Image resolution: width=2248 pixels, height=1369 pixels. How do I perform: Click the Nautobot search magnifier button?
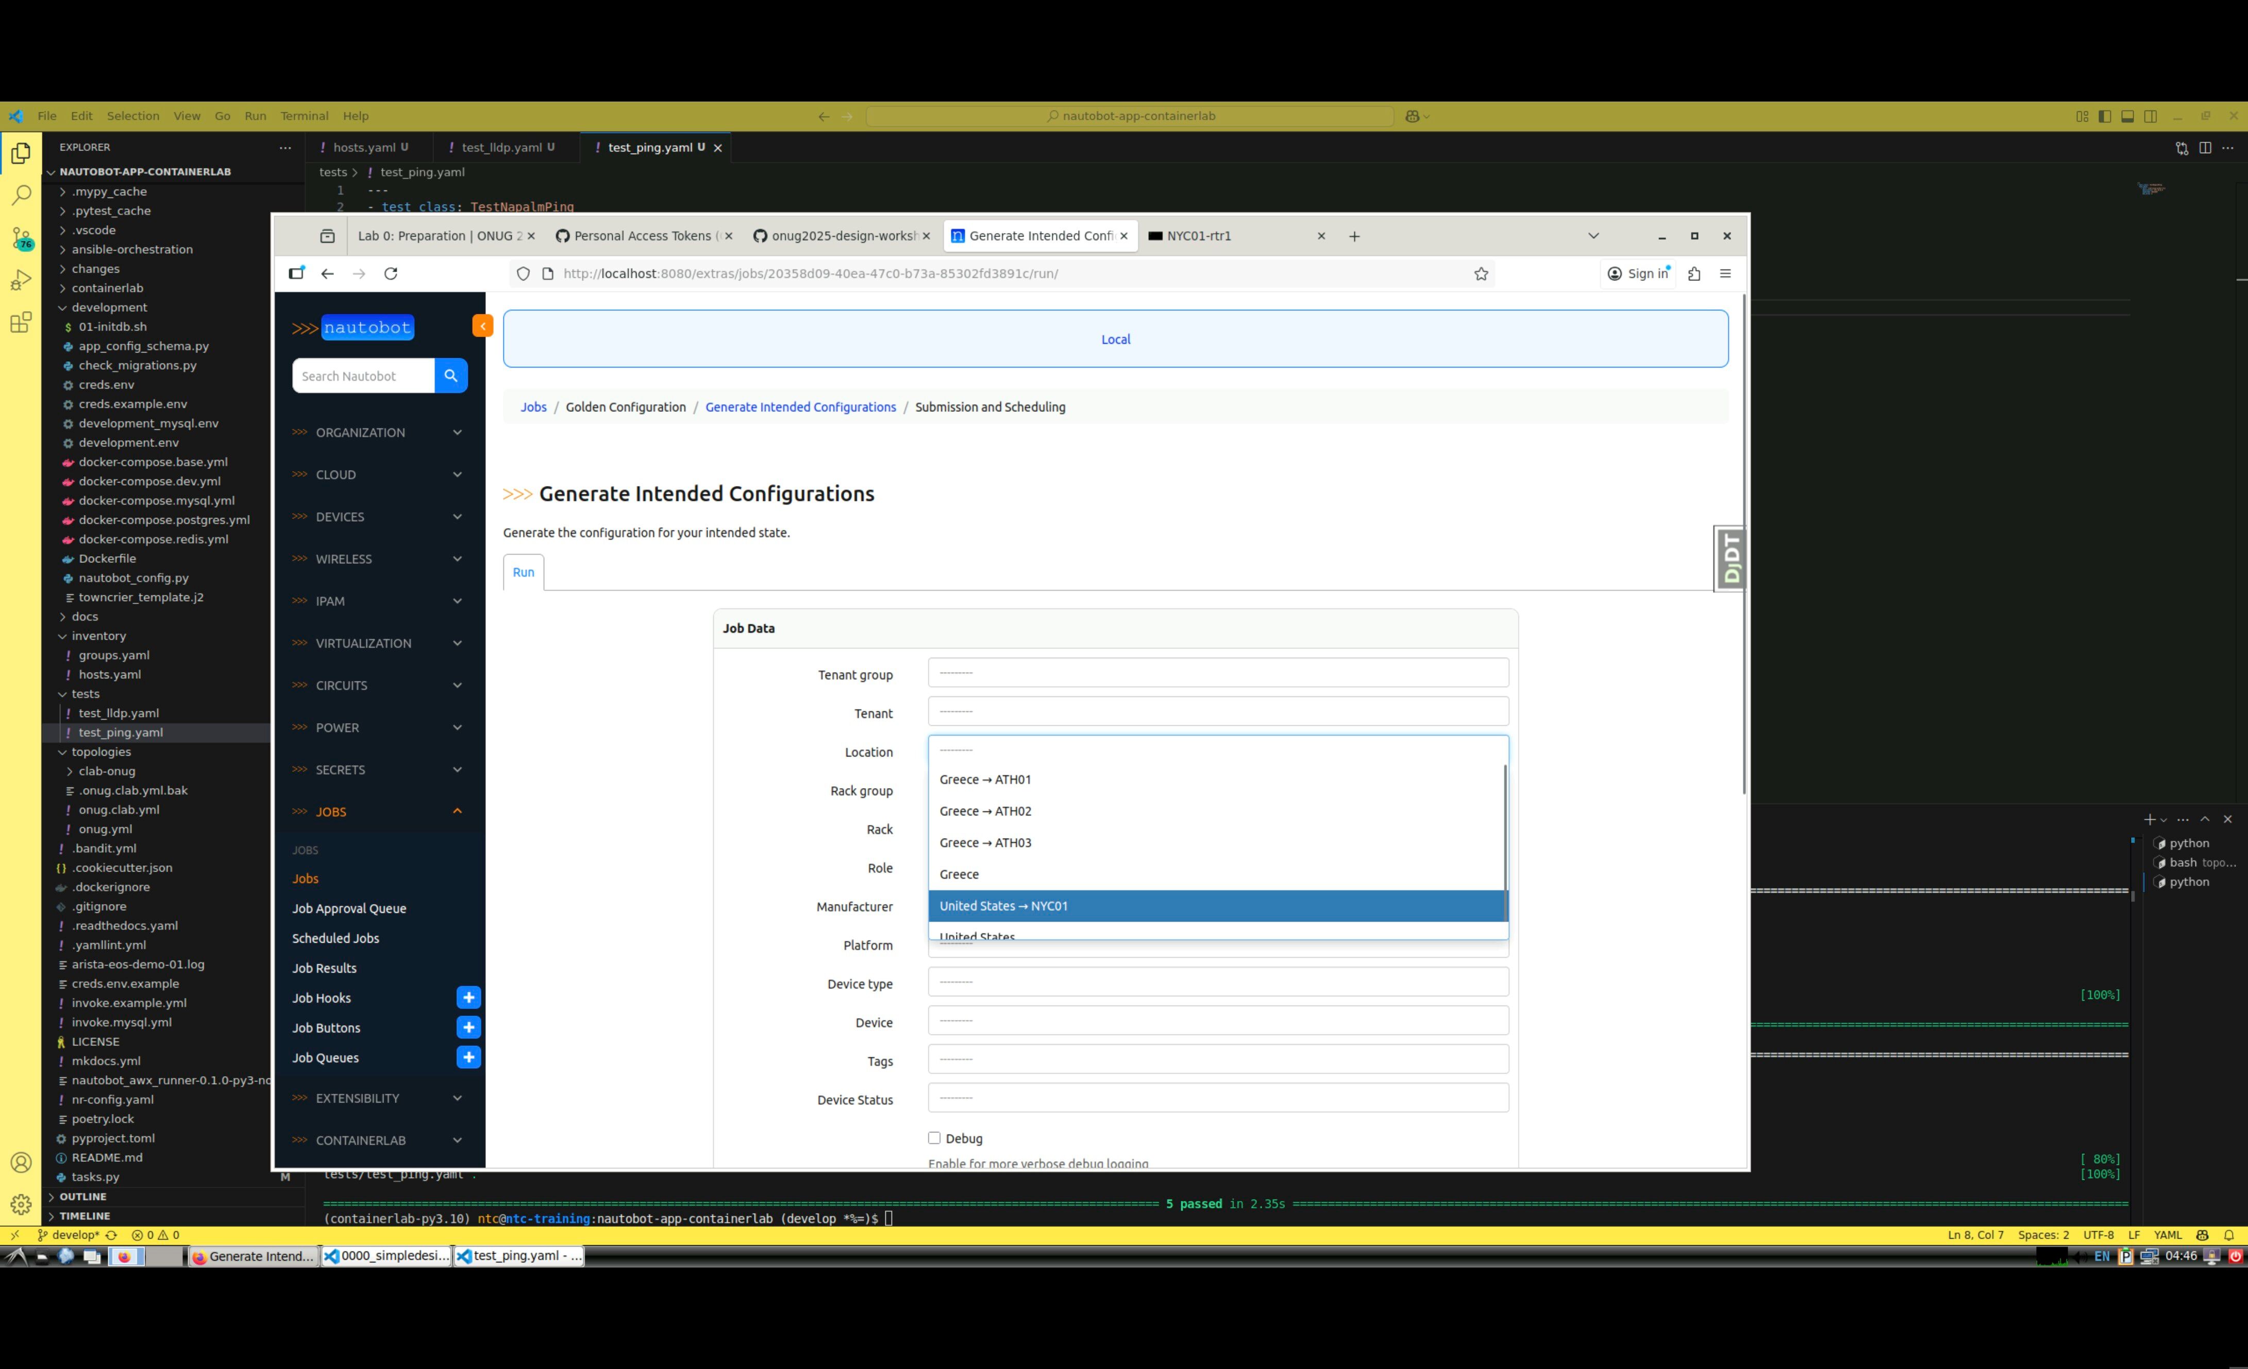451,376
